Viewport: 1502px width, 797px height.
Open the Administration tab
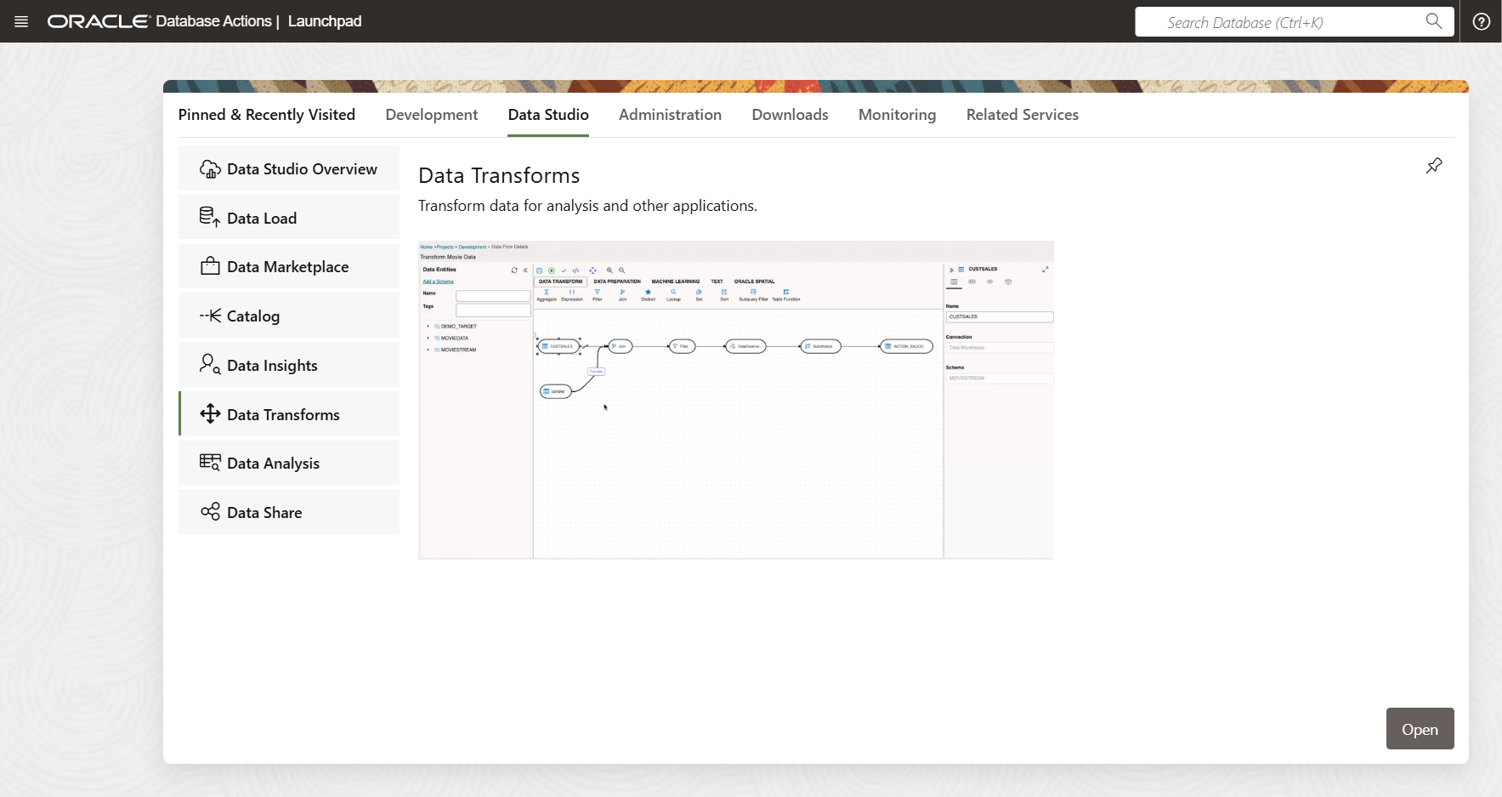point(670,115)
